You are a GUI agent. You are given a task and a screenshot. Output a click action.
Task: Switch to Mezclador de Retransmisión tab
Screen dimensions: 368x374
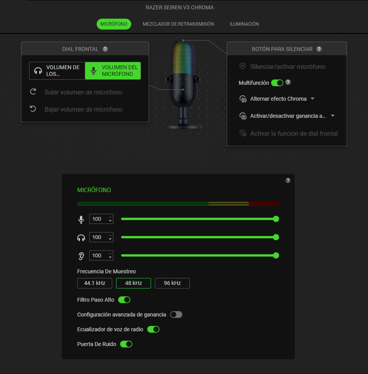(179, 24)
